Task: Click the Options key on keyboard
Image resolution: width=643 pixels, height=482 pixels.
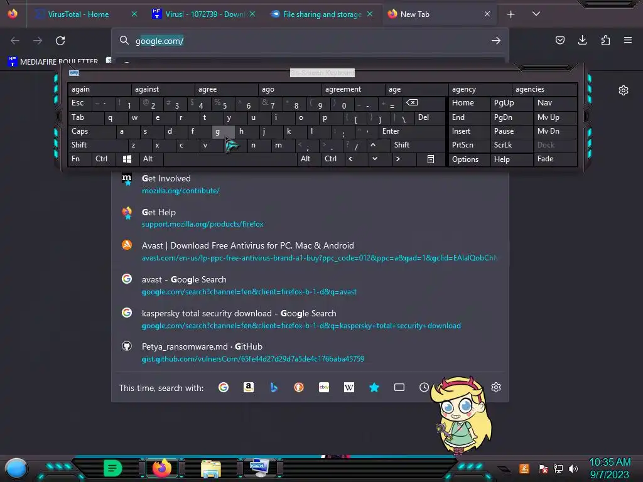Action: click(469, 159)
